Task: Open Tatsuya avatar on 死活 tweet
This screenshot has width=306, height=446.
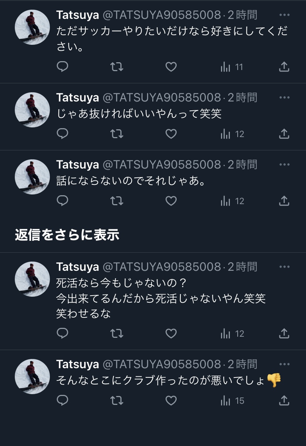Action: [32, 279]
